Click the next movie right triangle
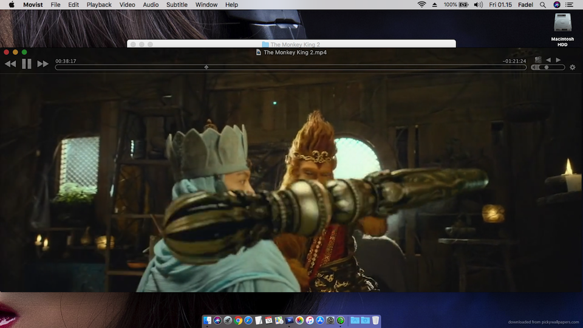This screenshot has height=328, width=583. click(558, 60)
